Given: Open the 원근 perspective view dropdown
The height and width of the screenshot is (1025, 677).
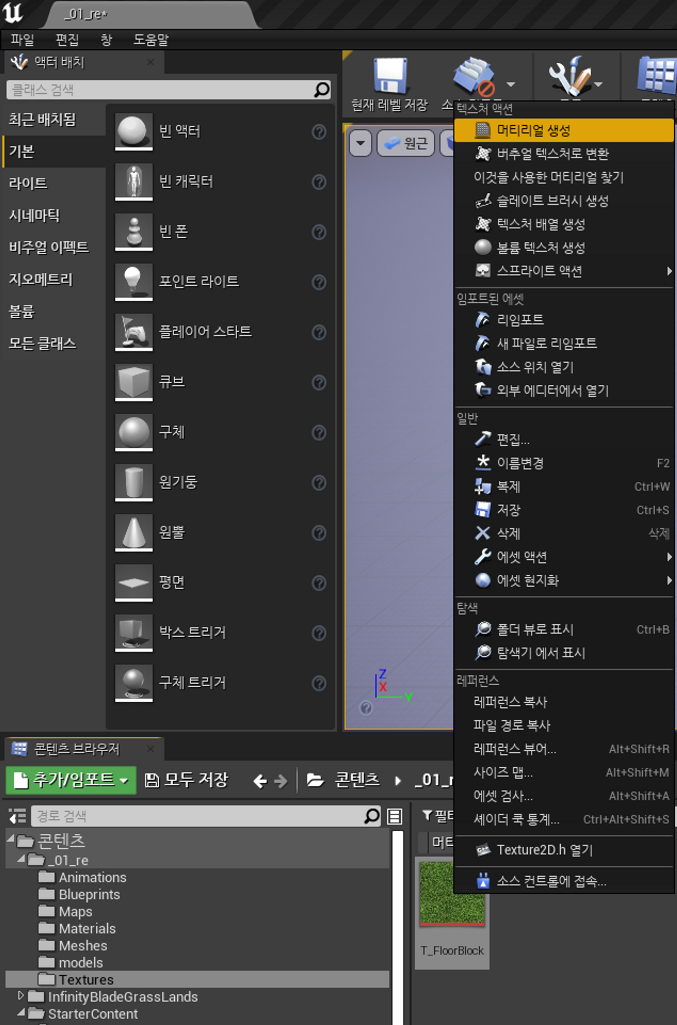Looking at the screenshot, I should pyautogui.click(x=406, y=143).
